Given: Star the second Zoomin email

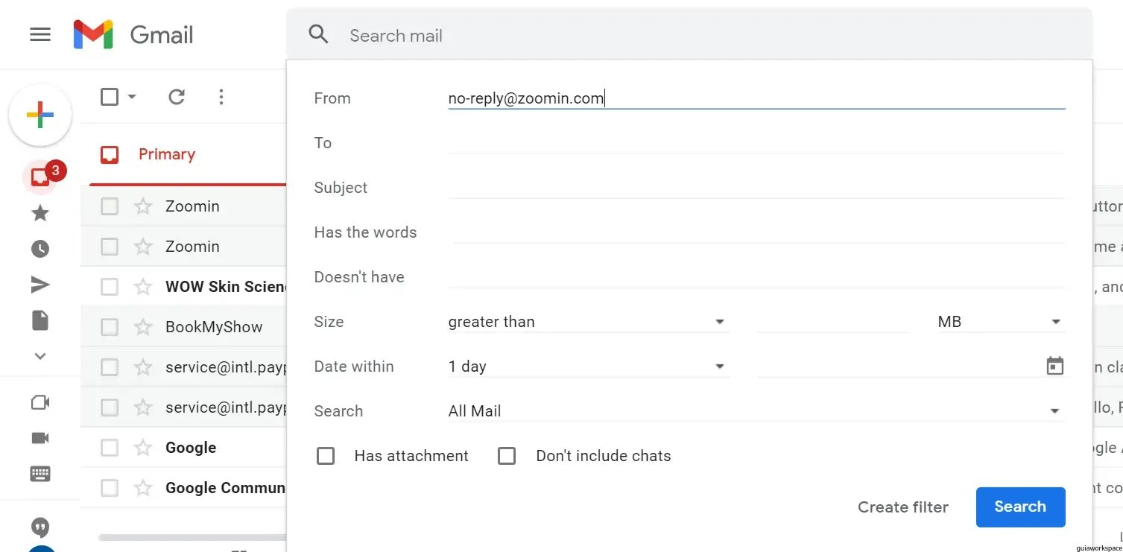Looking at the screenshot, I should tap(143, 247).
